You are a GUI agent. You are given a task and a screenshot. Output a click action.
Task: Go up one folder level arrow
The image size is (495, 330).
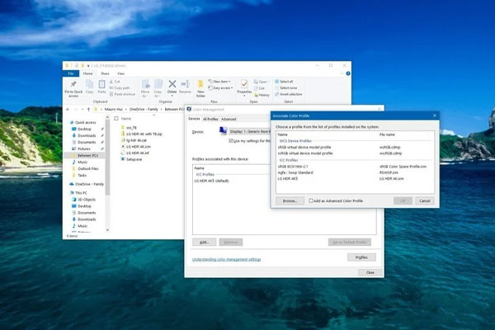point(88,109)
